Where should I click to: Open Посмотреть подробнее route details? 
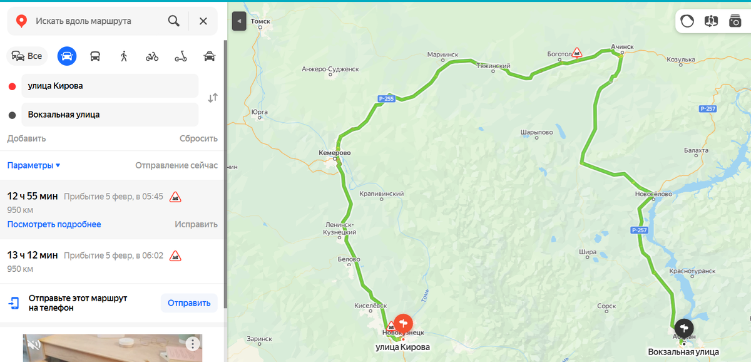[54, 224]
